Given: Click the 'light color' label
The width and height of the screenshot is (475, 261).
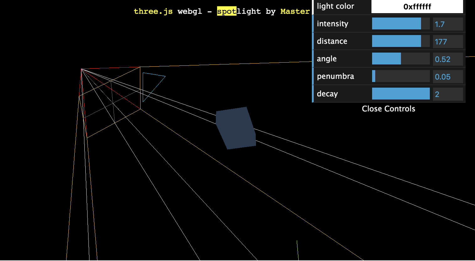Looking at the screenshot, I should point(335,6).
